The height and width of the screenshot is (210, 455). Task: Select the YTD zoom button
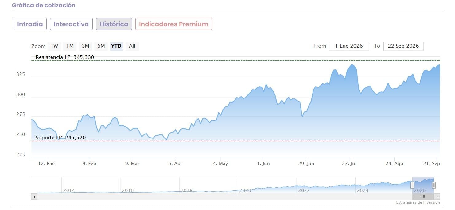coord(116,46)
